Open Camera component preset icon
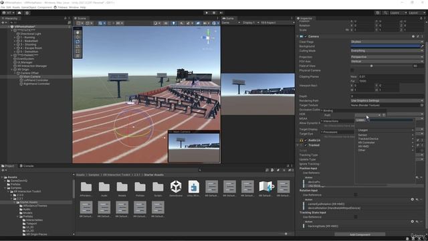 tap(417, 36)
